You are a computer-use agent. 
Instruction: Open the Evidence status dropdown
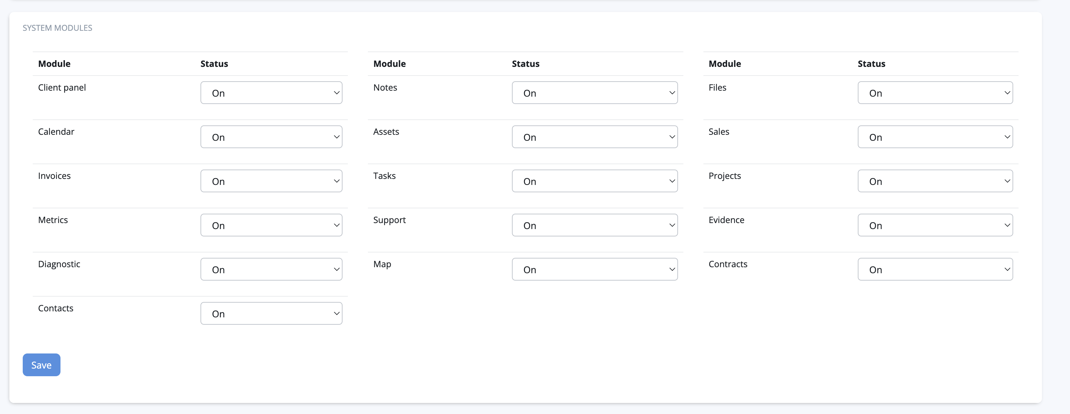point(935,225)
